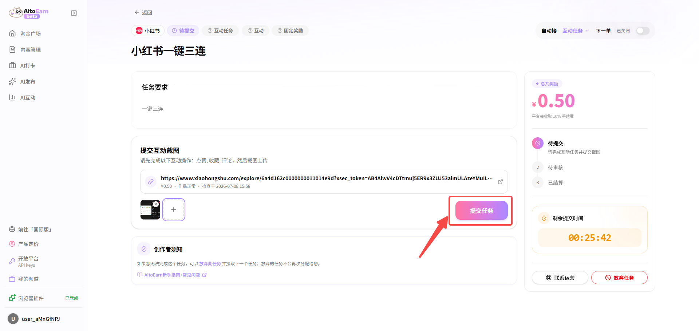Submit the task with 提交任务 button

[x=481, y=210]
